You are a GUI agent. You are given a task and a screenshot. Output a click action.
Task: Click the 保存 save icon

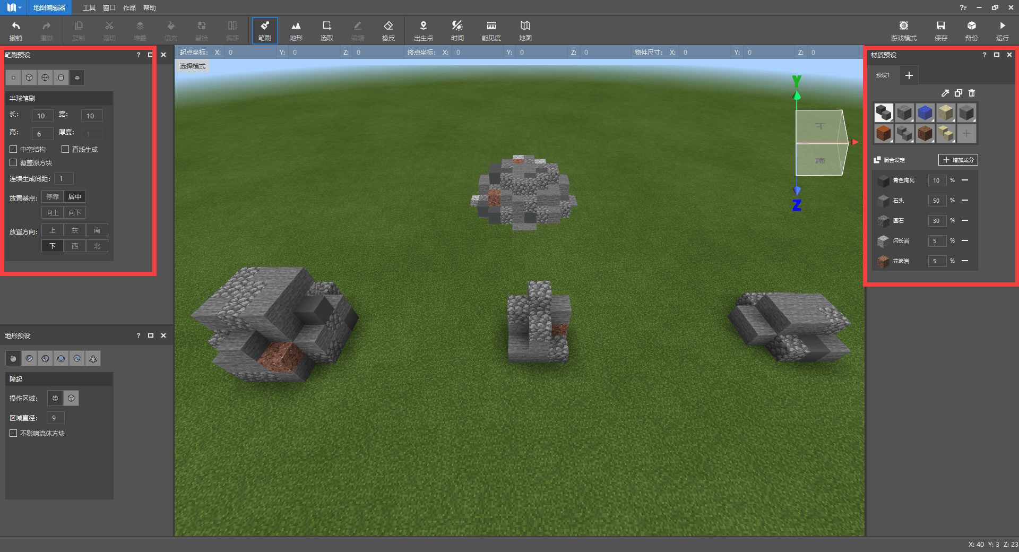pyautogui.click(x=940, y=31)
